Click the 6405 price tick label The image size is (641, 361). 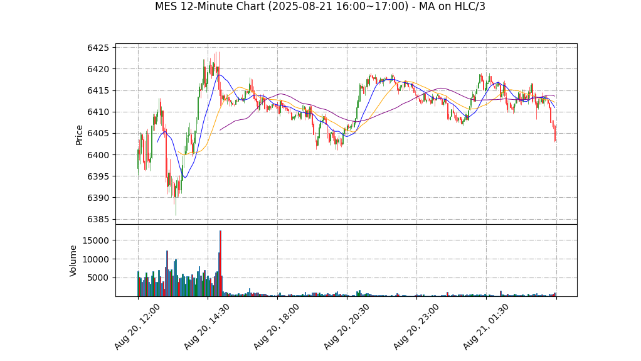[x=98, y=134]
